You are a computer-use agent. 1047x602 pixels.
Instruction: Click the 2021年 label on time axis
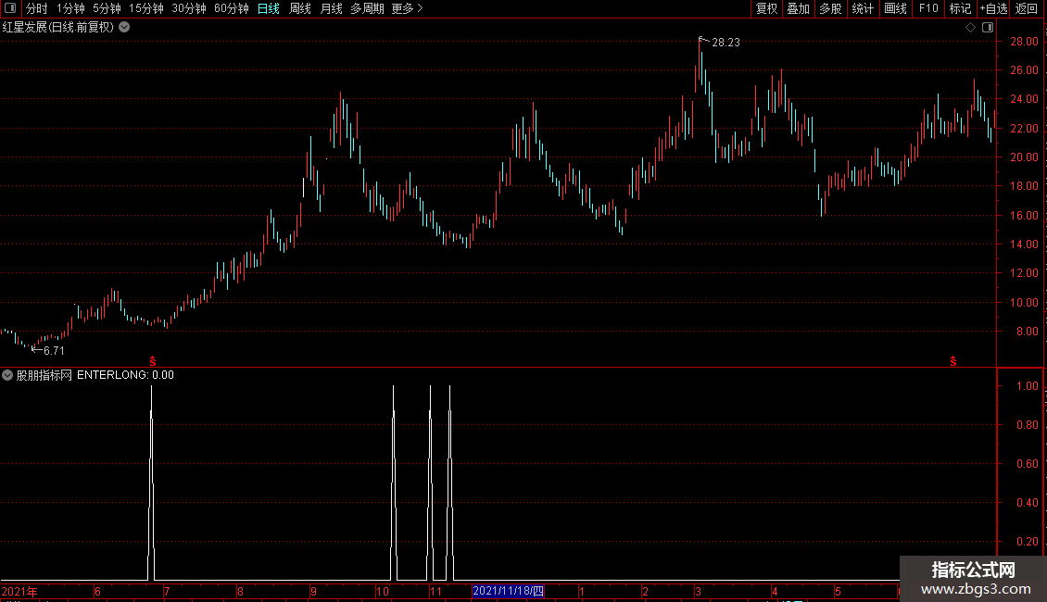[19, 591]
